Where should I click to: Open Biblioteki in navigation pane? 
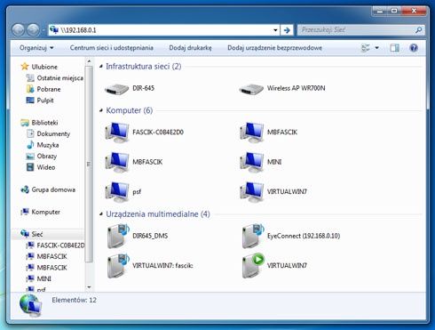tap(39, 123)
